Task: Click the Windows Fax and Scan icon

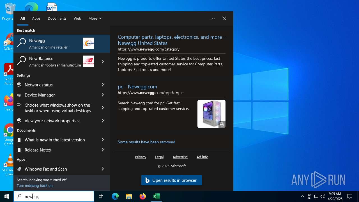Action: [19, 169]
